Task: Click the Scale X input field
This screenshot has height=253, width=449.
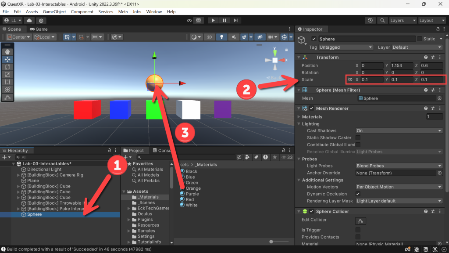Action: (x=372, y=80)
